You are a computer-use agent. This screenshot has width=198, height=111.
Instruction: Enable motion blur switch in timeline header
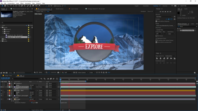[x=54, y=79]
